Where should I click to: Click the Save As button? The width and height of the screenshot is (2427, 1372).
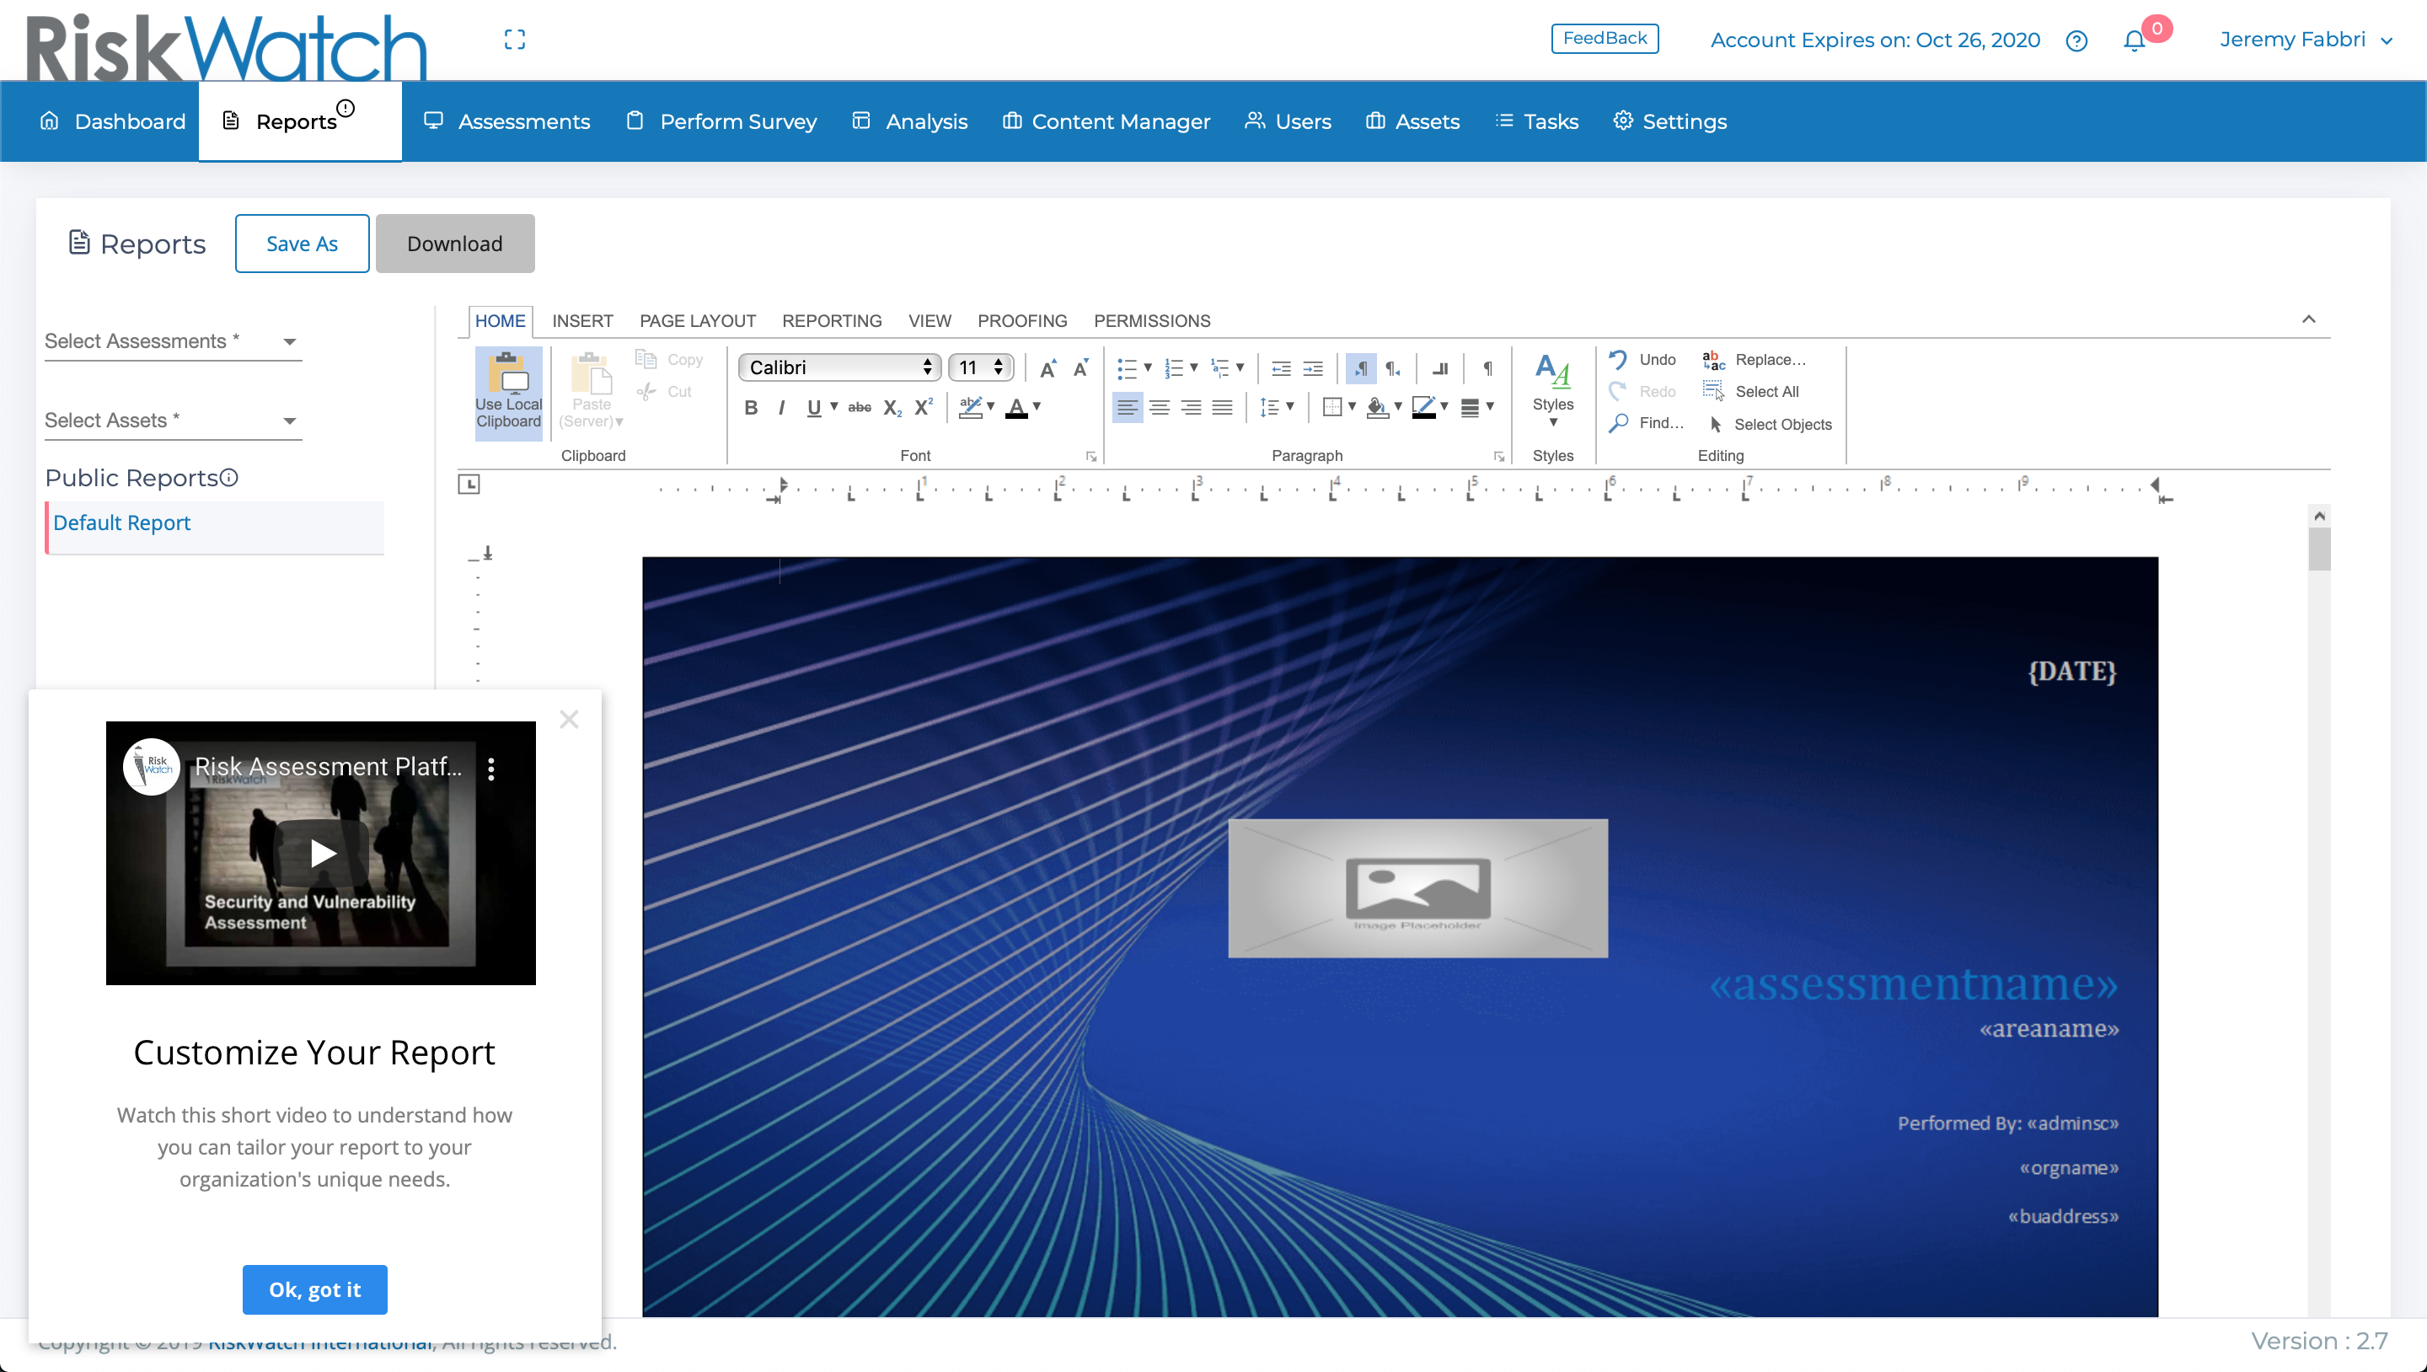pos(302,244)
